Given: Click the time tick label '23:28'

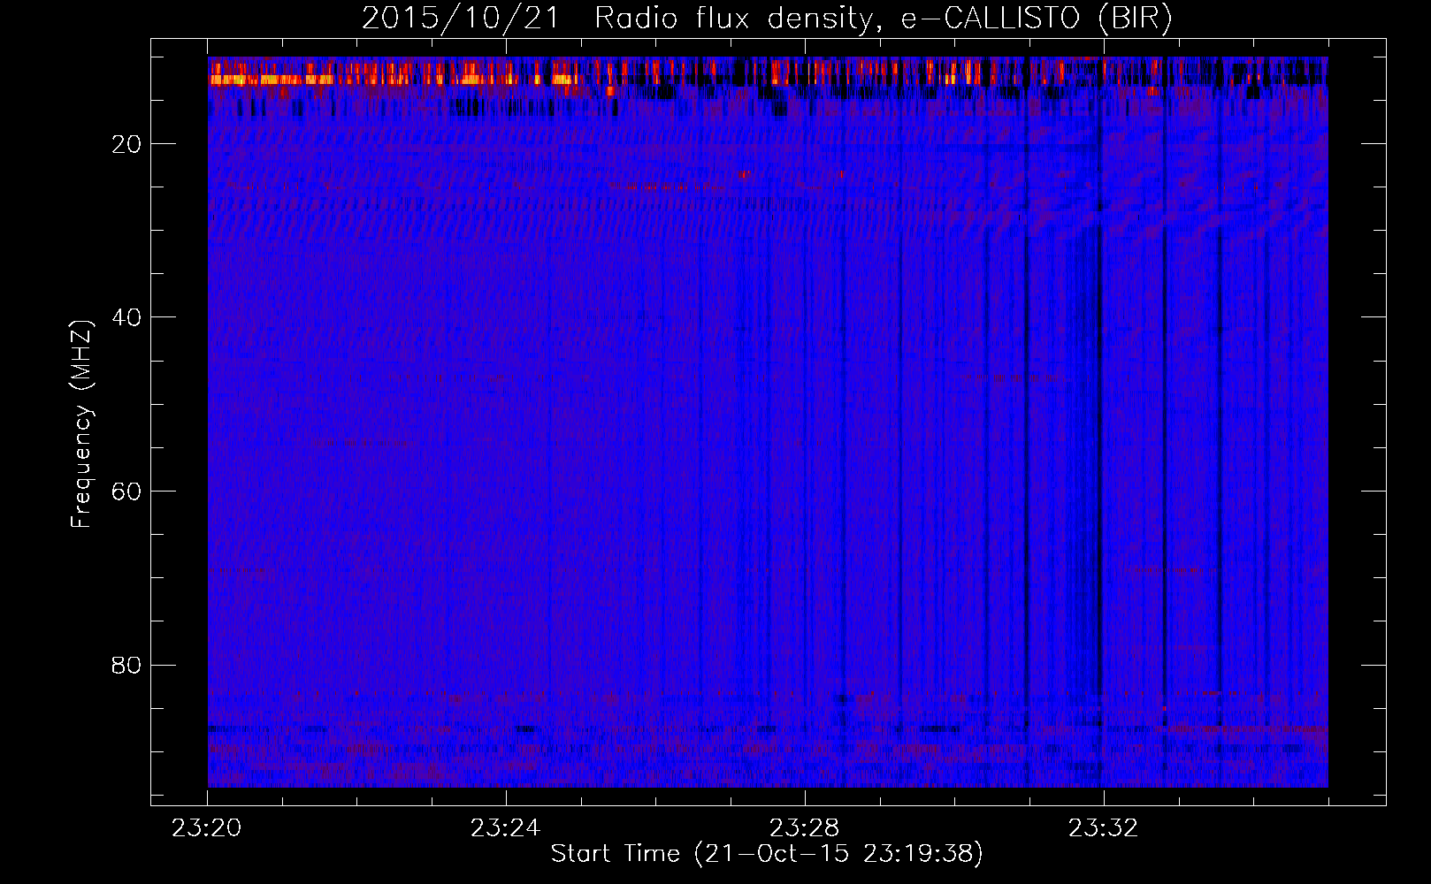Looking at the screenshot, I should (x=805, y=828).
